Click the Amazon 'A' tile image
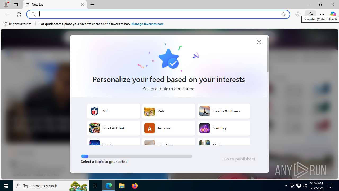The width and height of the screenshot is (339, 191). 150,128
